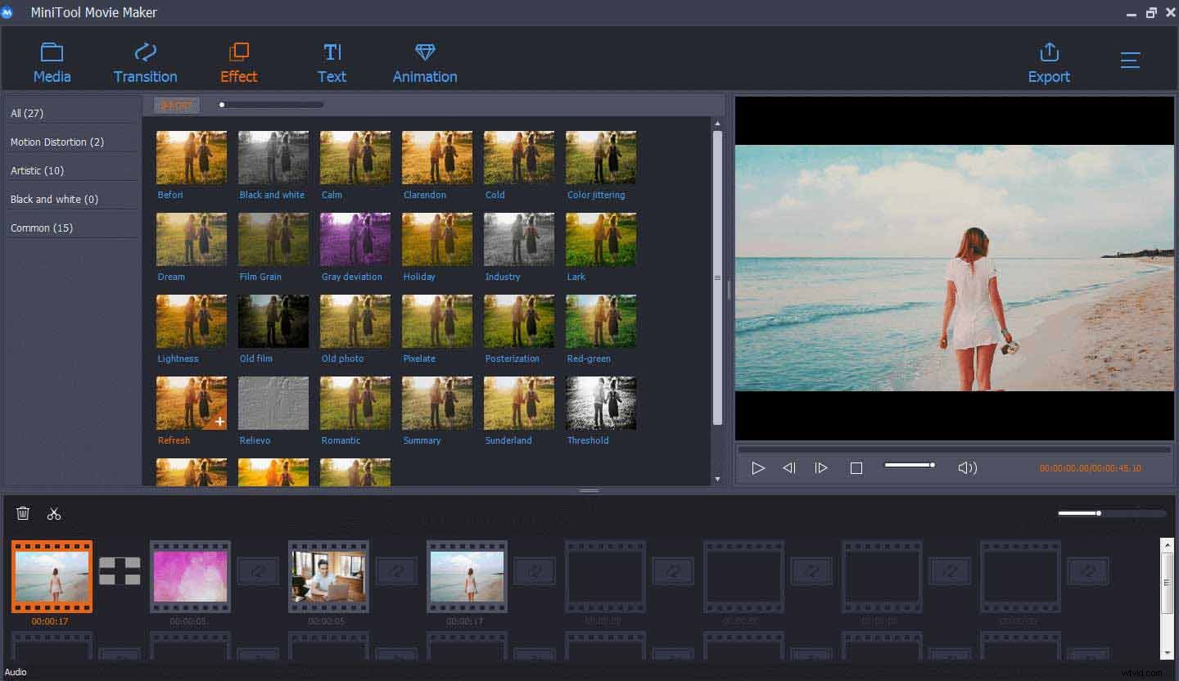Stop the preview playback
1179x681 pixels.
click(856, 467)
